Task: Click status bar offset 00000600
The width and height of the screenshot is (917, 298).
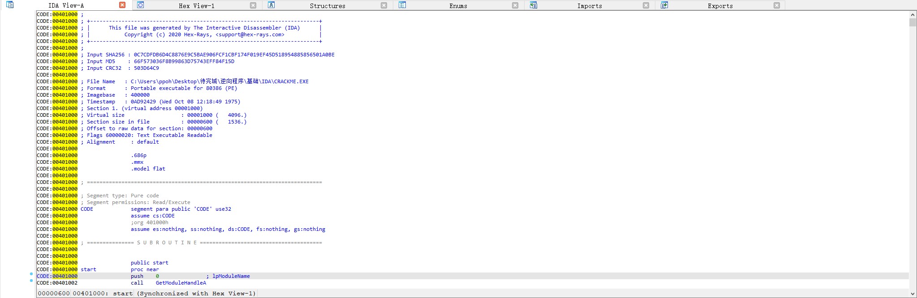Action: click(x=54, y=294)
